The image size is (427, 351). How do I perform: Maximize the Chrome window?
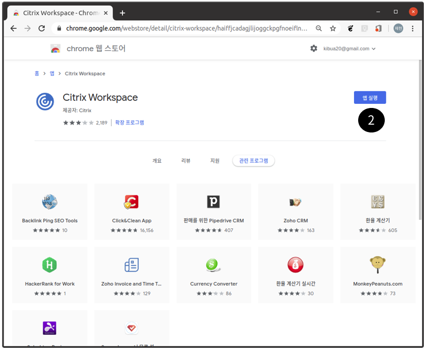[x=396, y=11]
